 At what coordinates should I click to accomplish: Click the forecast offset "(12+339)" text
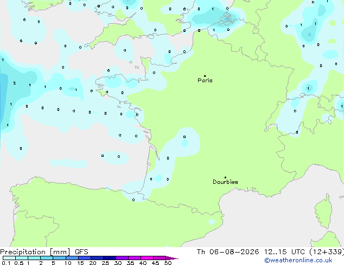click(x=327, y=252)
